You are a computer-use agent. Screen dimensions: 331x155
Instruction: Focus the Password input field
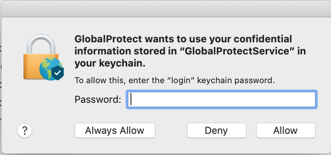(221, 99)
